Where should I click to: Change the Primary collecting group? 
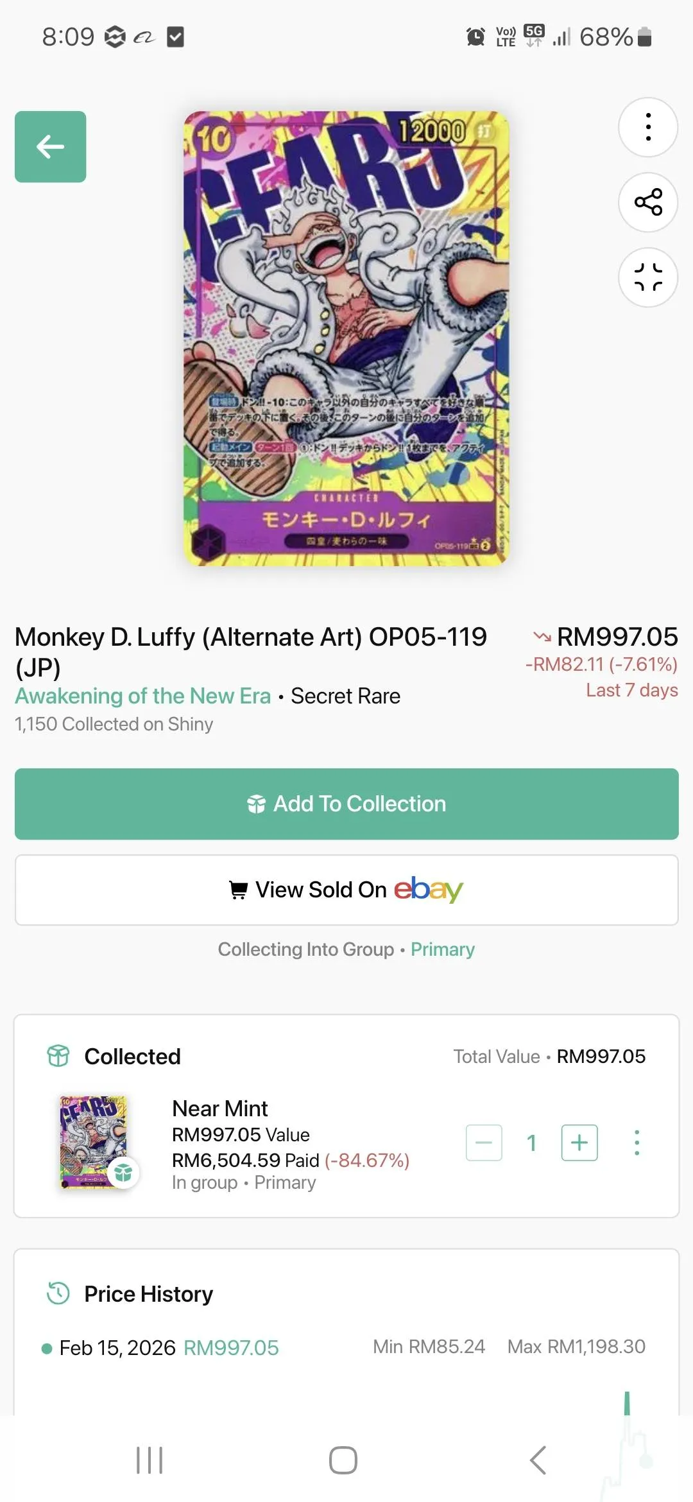pyautogui.click(x=443, y=949)
